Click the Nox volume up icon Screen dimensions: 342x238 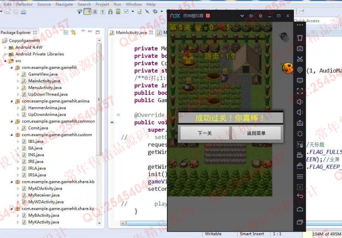pyautogui.click(x=300, y=102)
